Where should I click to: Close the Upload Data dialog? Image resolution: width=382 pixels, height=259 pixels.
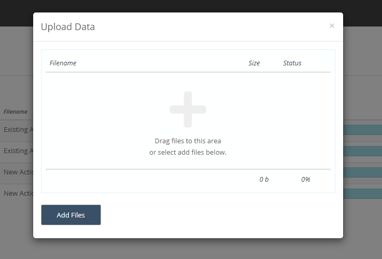332,25
